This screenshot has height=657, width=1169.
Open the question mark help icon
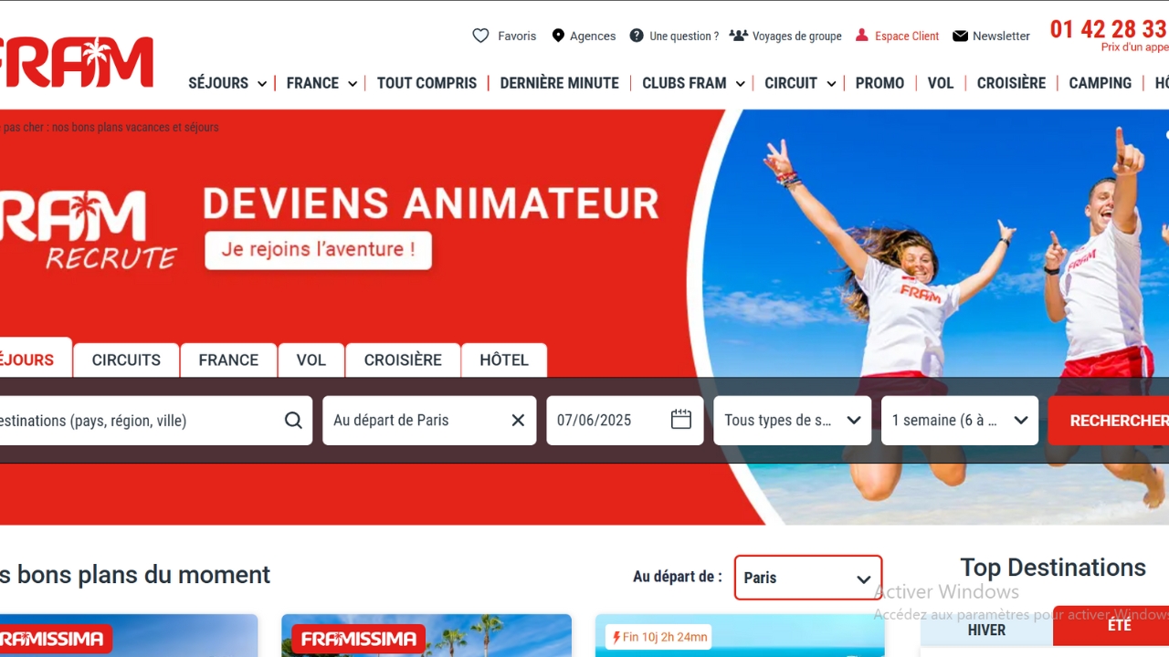[x=637, y=36]
